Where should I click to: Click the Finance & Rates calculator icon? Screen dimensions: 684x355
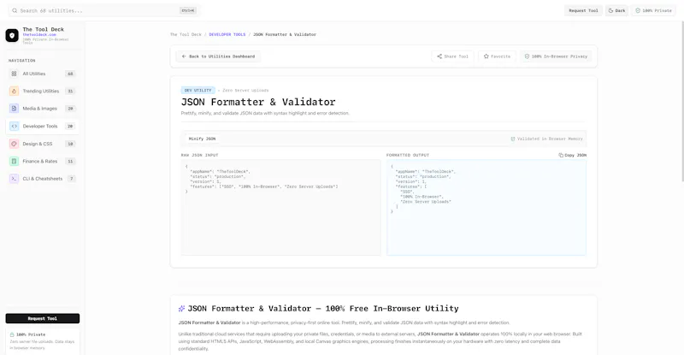click(x=14, y=161)
